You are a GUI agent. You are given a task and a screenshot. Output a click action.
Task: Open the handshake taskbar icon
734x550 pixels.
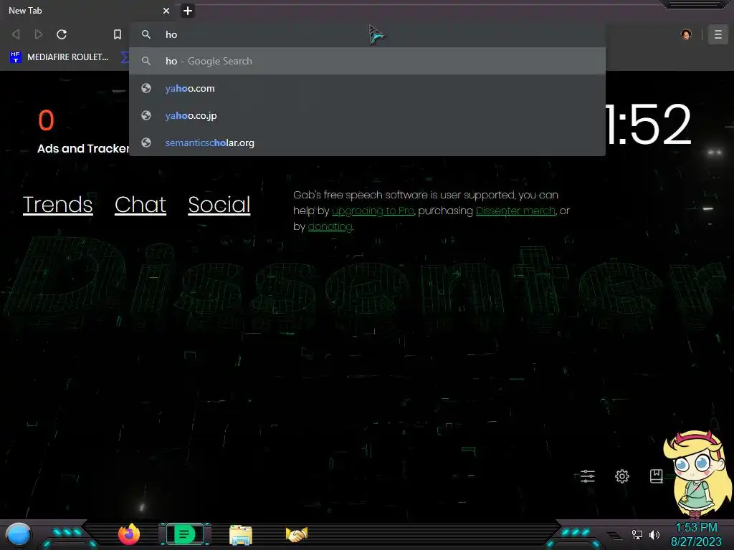[x=297, y=534]
